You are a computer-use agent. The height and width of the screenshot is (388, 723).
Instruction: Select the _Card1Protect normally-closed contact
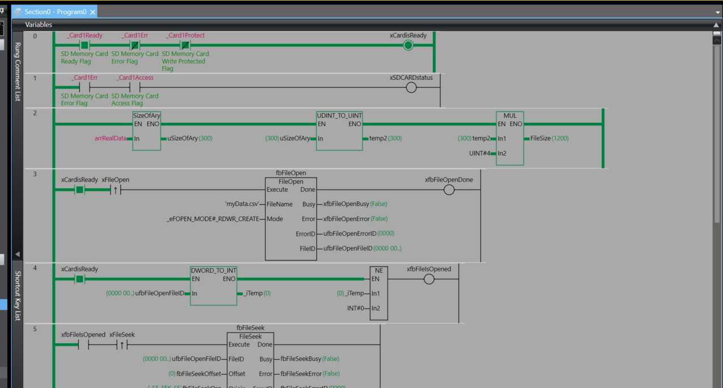[x=185, y=45]
